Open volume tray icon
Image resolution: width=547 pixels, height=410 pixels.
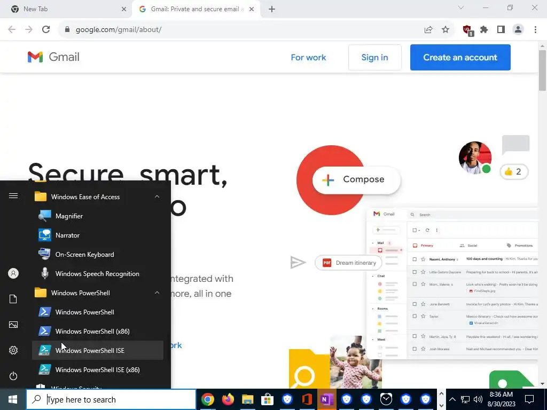click(x=478, y=399)
